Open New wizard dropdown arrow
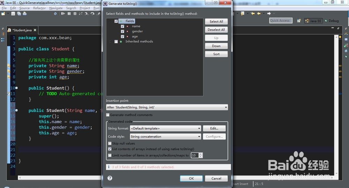The image size is (349, 188). pyautogui.click(x=8, y=14)
